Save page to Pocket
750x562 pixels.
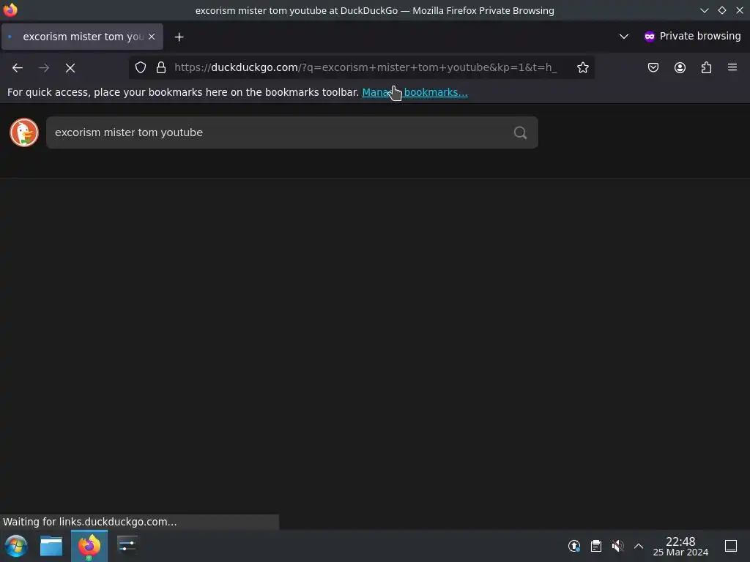(x=653, y=67)
